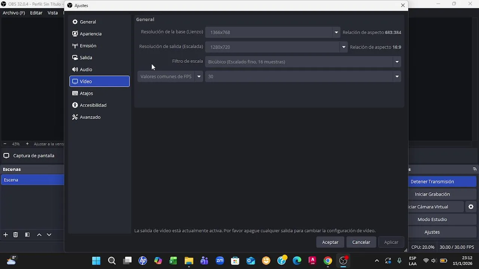479x269 pixels.
Task: Pop out the controls dock icon
Action: [x=475, y=169]
